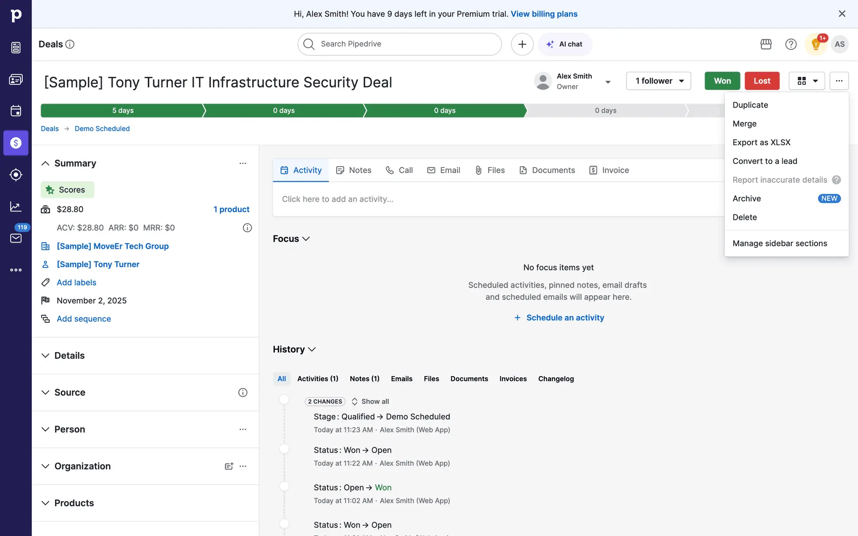This screenshot has width=858, height=536.
Task: Click the quick add plus button
Action: [x=522, y=44]
